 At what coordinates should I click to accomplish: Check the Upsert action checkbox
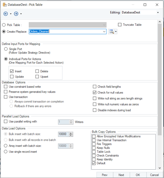[37, 77]
